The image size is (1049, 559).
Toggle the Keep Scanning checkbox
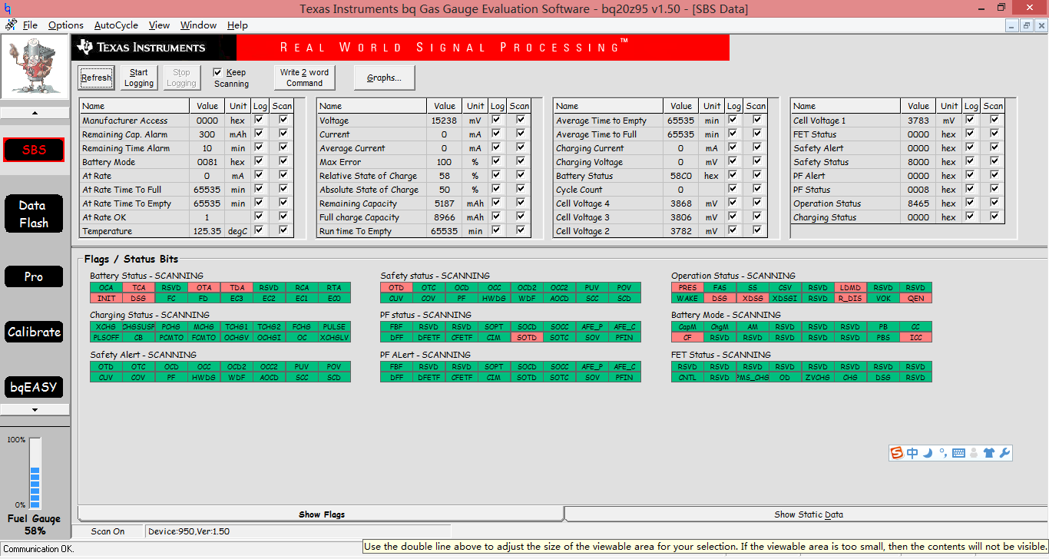[217, 72]
